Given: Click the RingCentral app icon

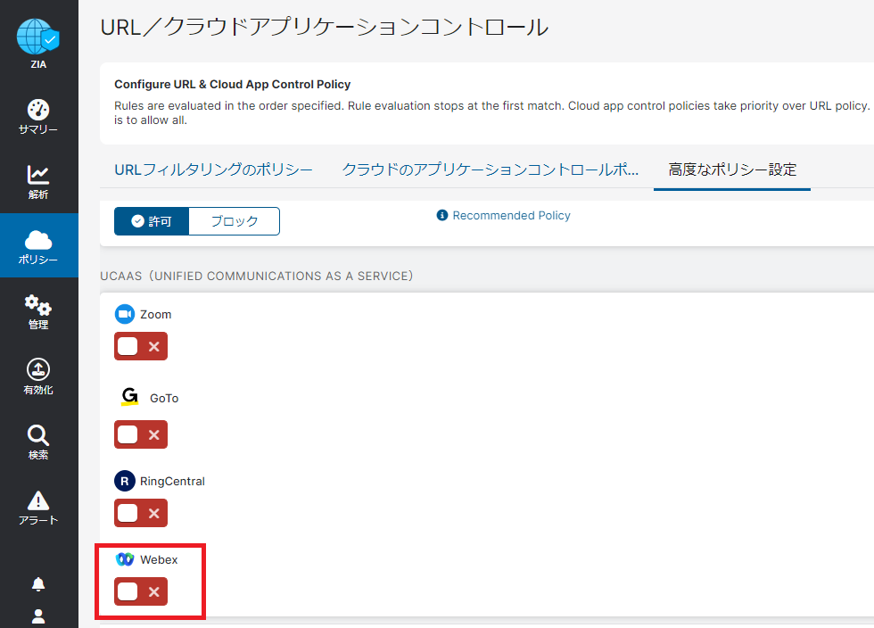Looking at the screenshot, I should point(125,481).
